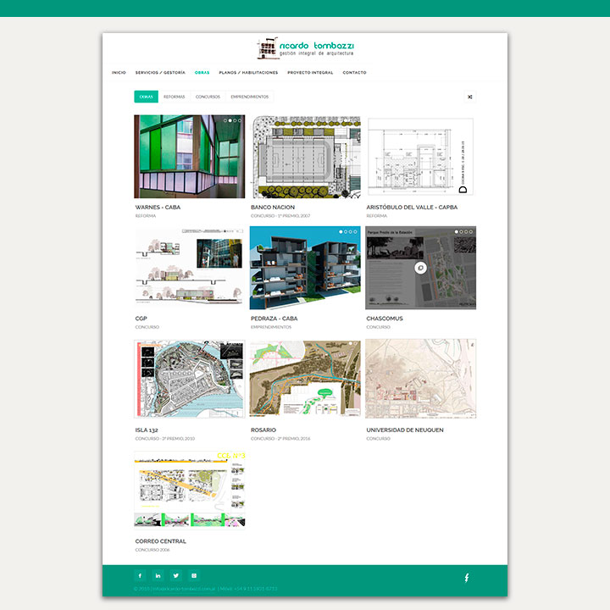The width and height of the screenshot is (610, 610).
Task: Click the Instagram icon in footer
Action: [194, 575]
